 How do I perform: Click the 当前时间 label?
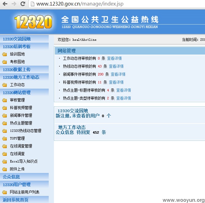click(190, 40)
